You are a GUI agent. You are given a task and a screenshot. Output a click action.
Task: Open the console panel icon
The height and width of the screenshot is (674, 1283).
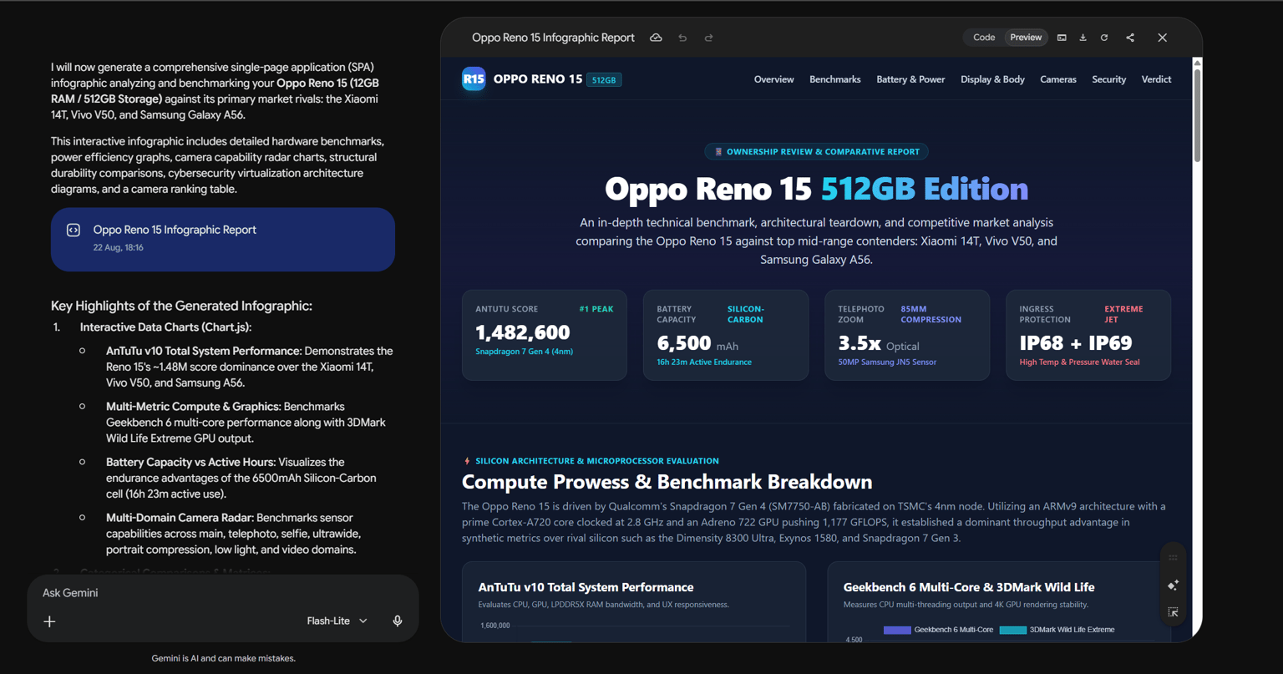1062,38
